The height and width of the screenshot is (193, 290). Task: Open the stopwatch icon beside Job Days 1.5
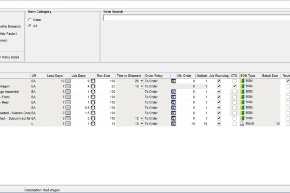(x=93, y=113)
